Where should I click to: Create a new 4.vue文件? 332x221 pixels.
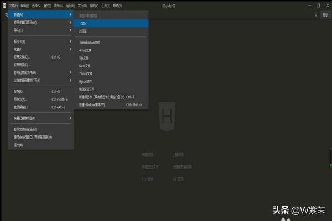87,50
